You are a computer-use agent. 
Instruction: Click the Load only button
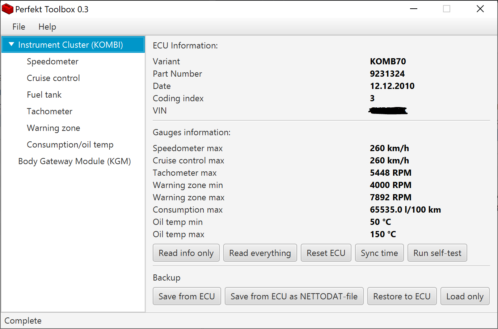(x=465, y=296)
